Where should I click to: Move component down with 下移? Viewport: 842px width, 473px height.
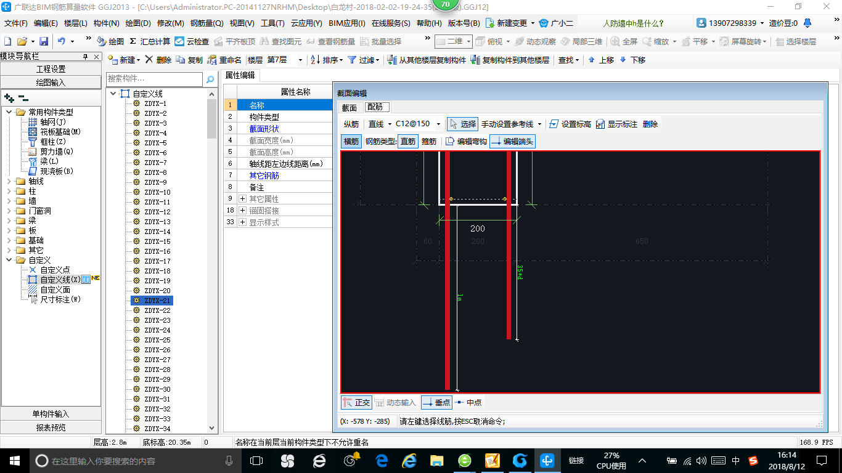tap(632, 60)
